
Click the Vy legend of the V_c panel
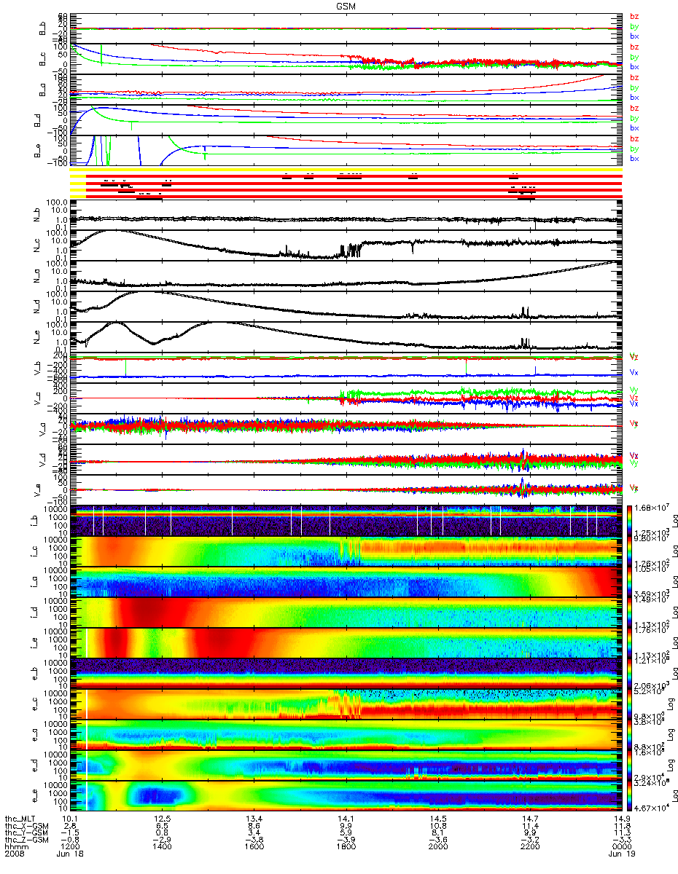coord(634,390)
